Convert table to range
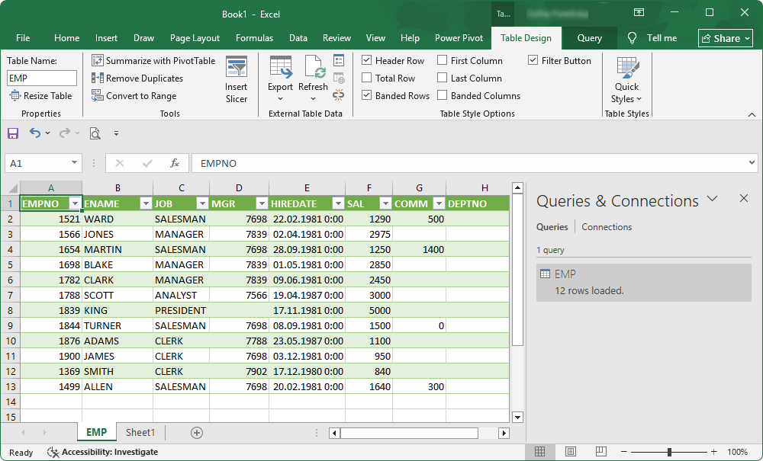 point(134,96)
